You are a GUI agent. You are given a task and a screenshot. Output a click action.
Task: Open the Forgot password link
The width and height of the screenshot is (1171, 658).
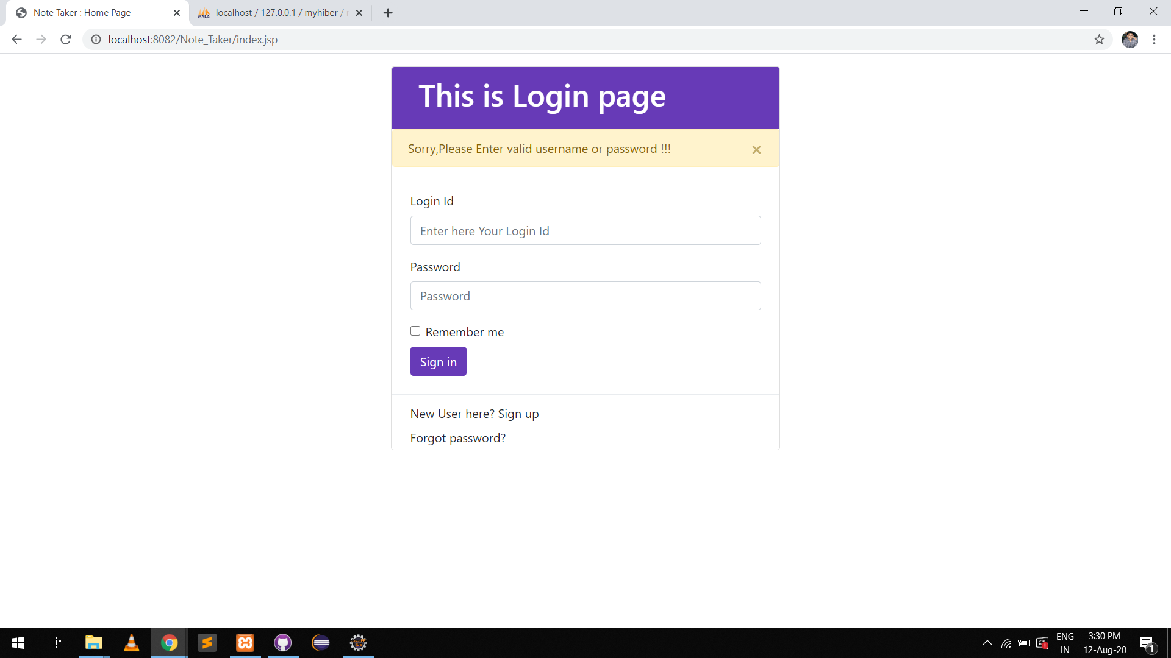coord(457,439)
